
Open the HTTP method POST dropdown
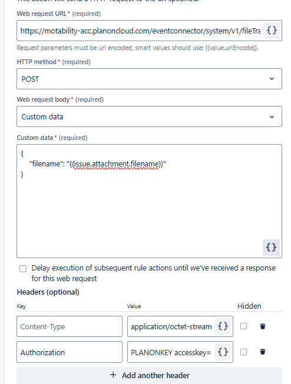(149, 79)
